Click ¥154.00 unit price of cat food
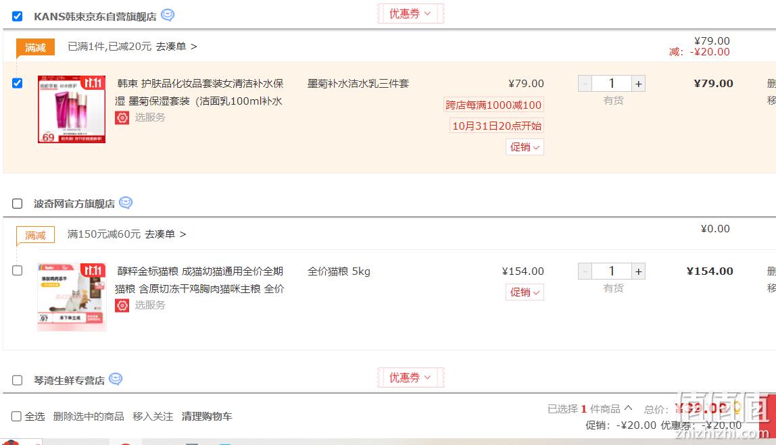 [x=523, y=271]
